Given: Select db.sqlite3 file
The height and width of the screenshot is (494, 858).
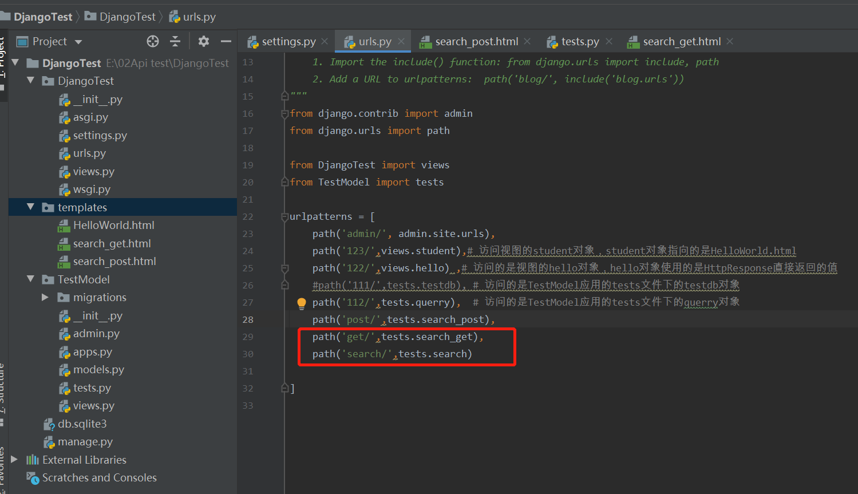Looking at the screenshot, I should pos(82,424).
